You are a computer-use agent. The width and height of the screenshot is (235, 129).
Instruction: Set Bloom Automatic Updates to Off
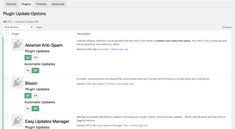point(35,109)
